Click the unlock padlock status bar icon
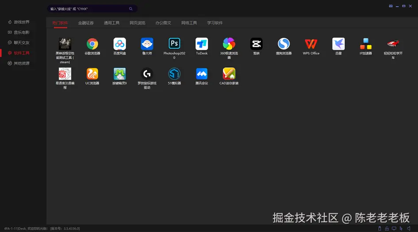This screenshot has width=418, height=232. tap(387, 228)
